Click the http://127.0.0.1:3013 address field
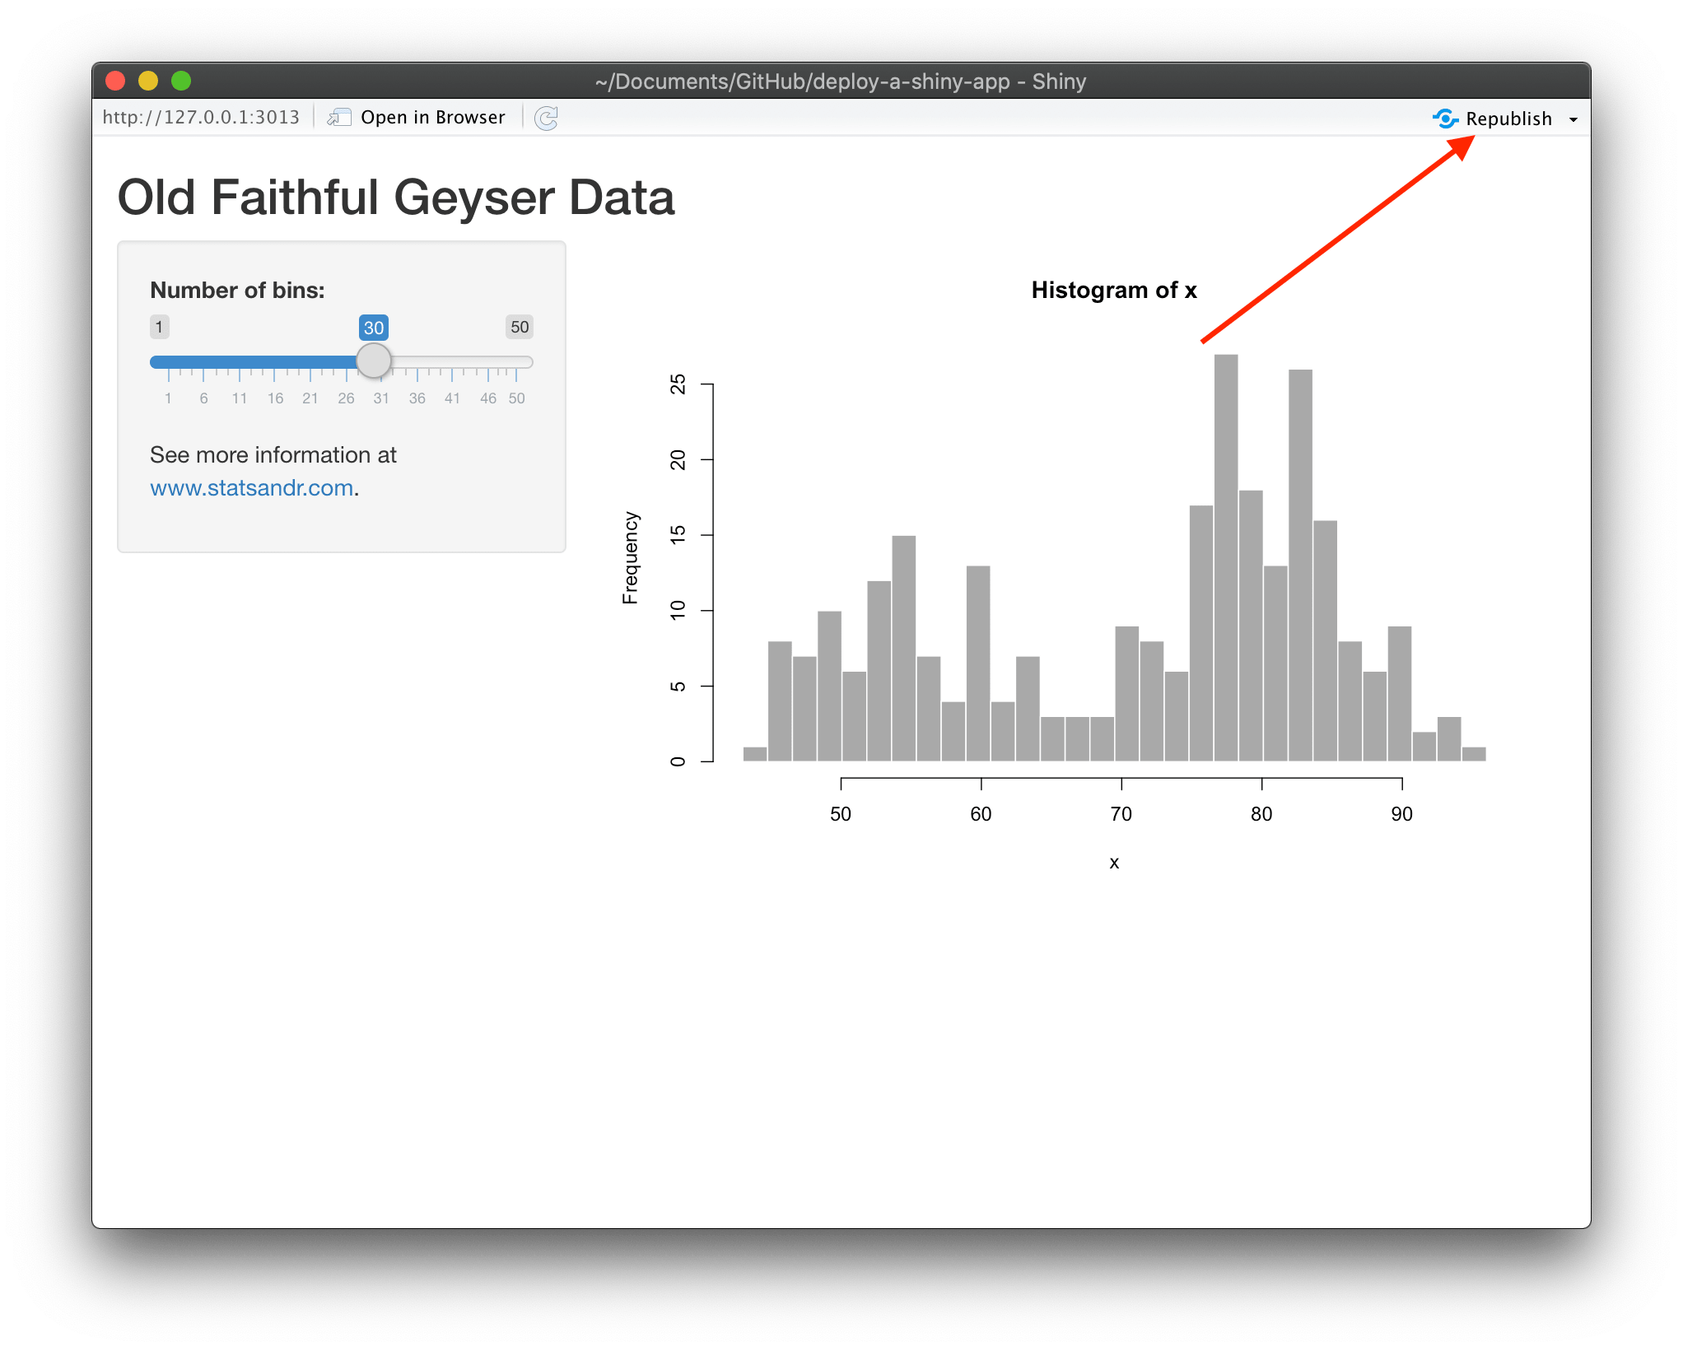The height and width of the screenshot is (1350, 1683). click(201, 117)
